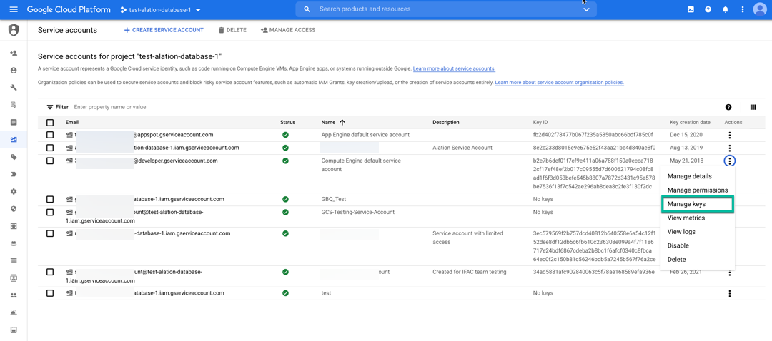Choose Disable from the actions menu
This screenshot has height=341, width=772.
point(678,245)
